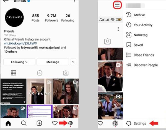Open the hamburger menu icon
This screenshot has width=166, height=130.
(117, 5)
